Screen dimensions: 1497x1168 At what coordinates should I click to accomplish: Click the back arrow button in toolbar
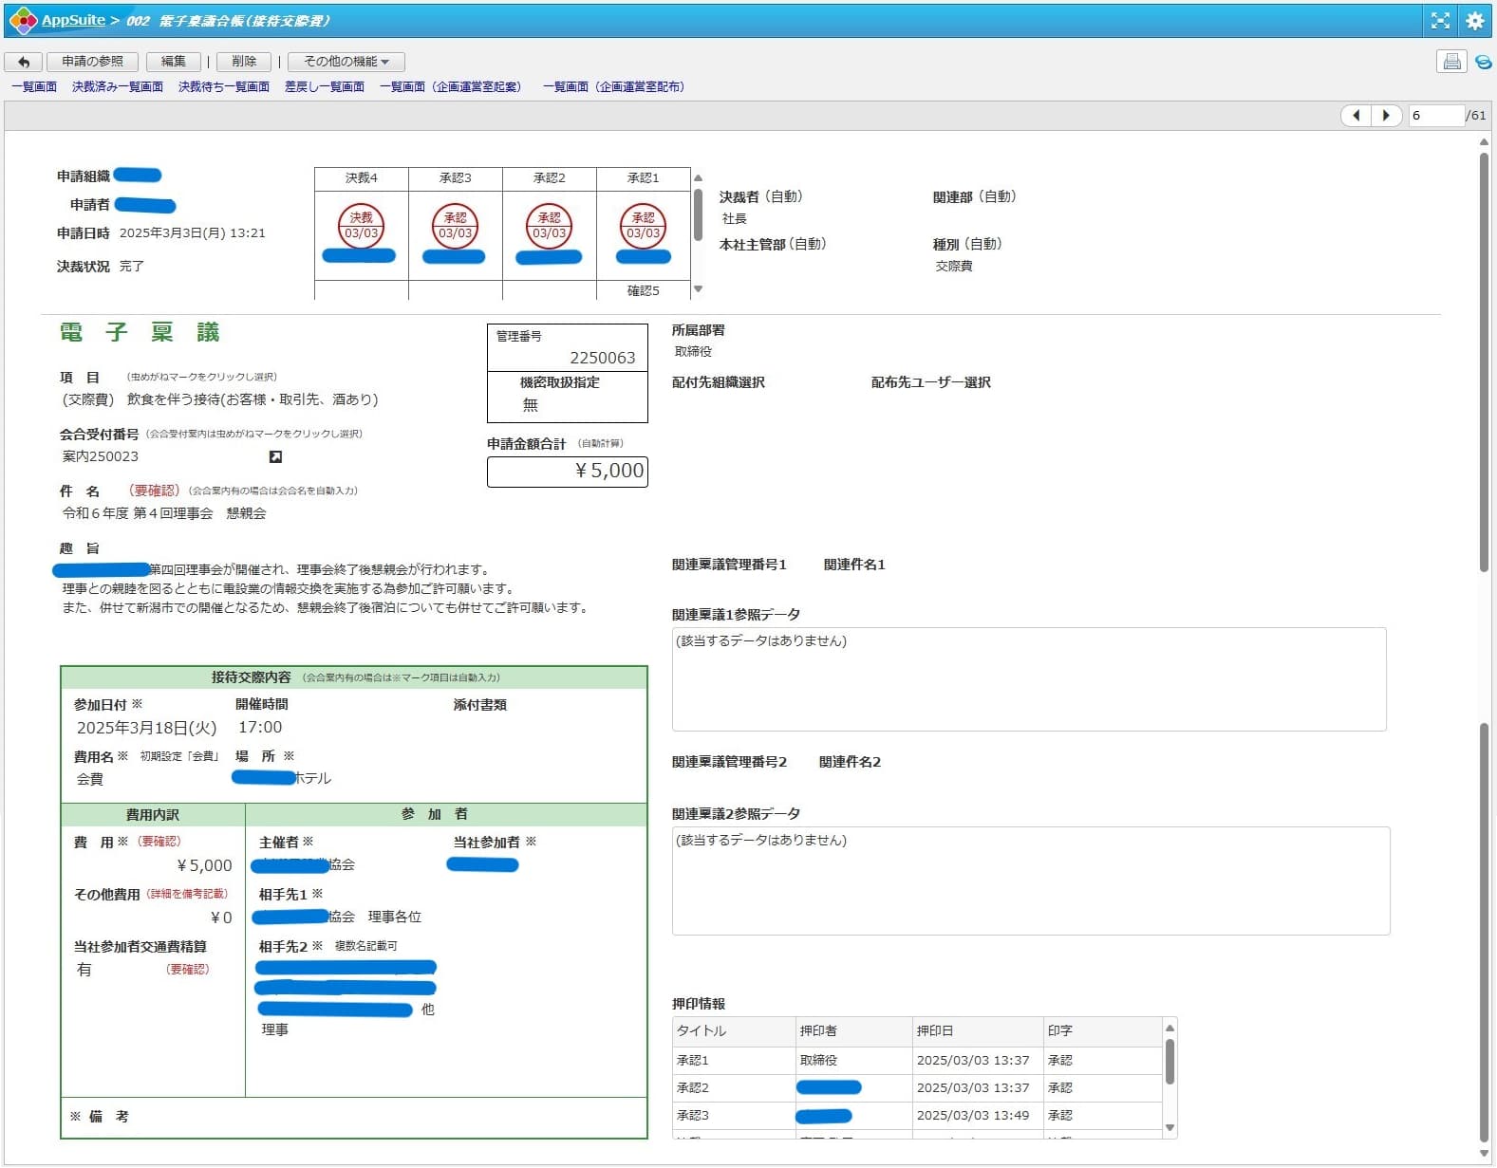point(24,62)
